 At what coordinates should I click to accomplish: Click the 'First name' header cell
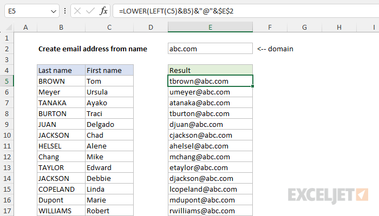(x=109, y=70)
